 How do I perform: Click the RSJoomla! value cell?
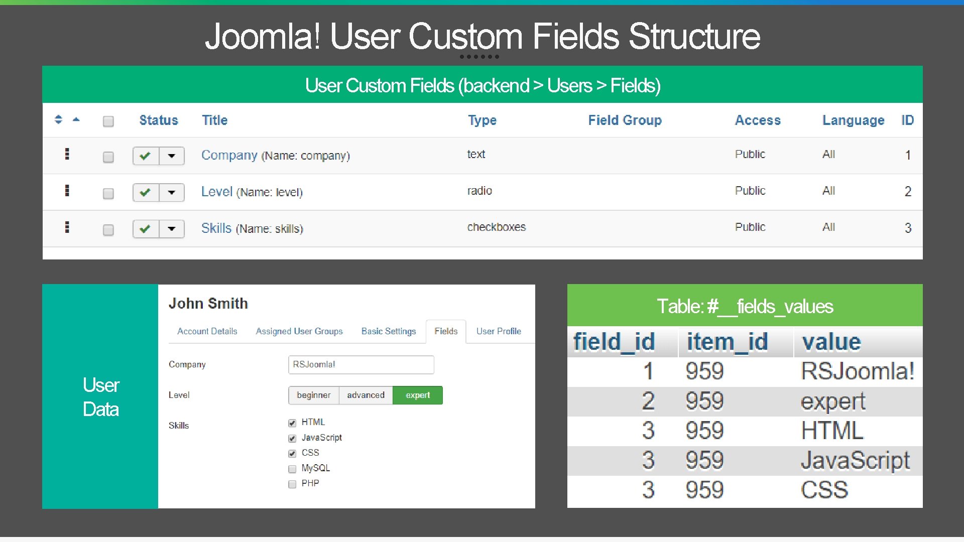(x=858, y=371)
